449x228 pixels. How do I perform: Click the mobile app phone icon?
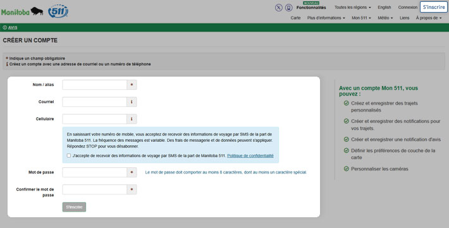[x=288, y=8]
